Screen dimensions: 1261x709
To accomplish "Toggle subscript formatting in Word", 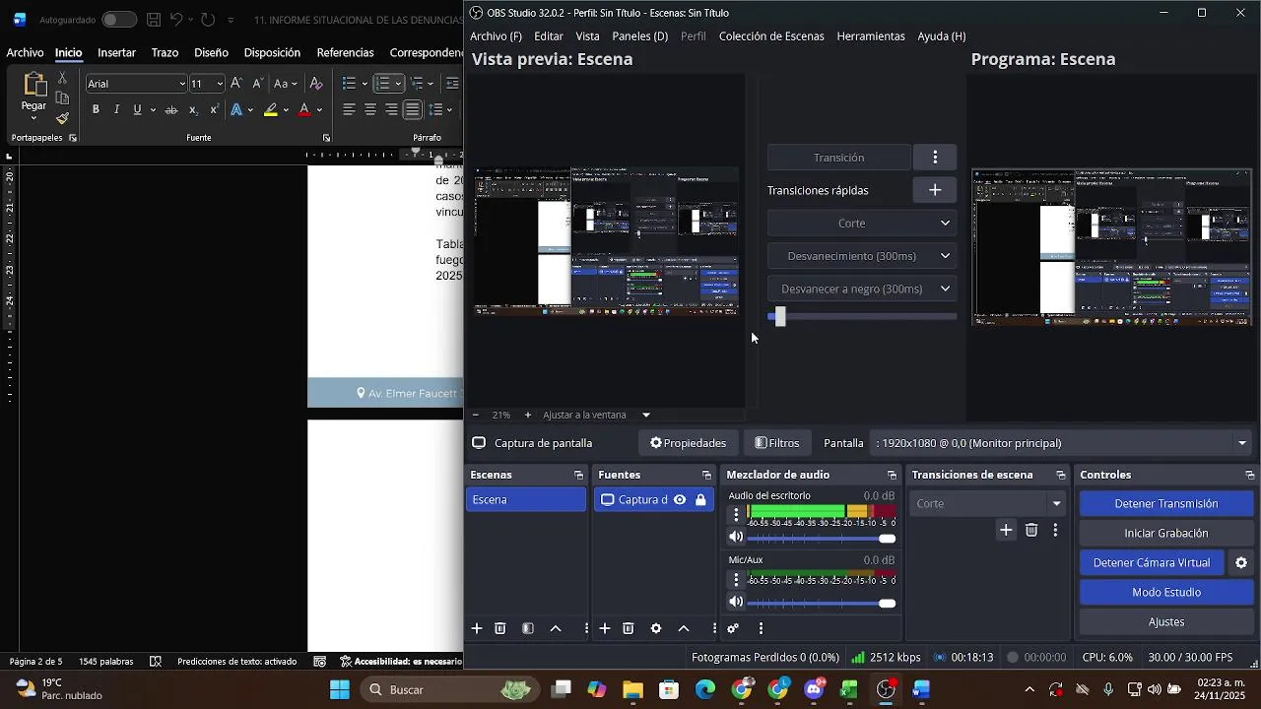I will 193,109.
